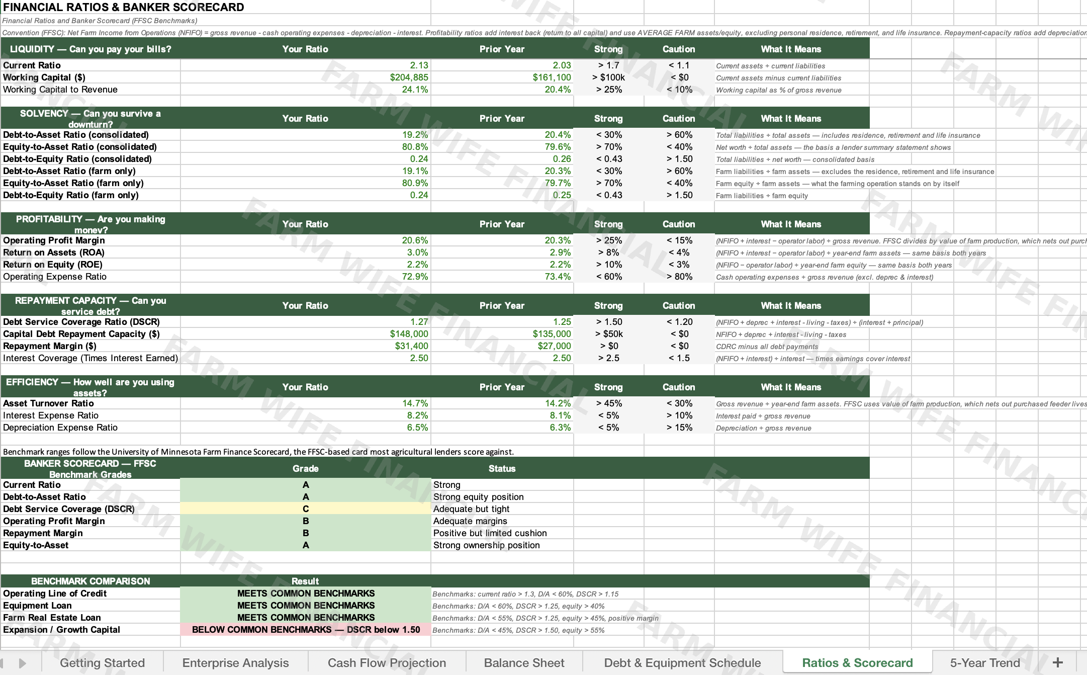Click Working Capital to Revenue 24.1% cell

pyautogui.click(x=305, y=90)
